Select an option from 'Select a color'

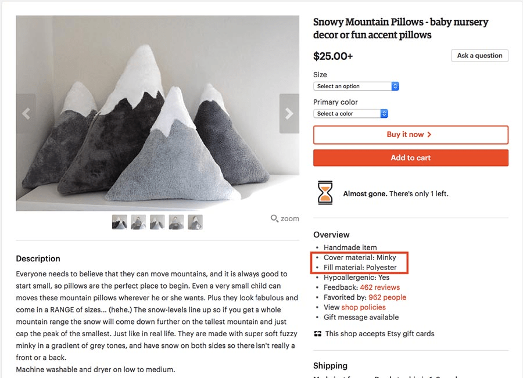point(349,113)
